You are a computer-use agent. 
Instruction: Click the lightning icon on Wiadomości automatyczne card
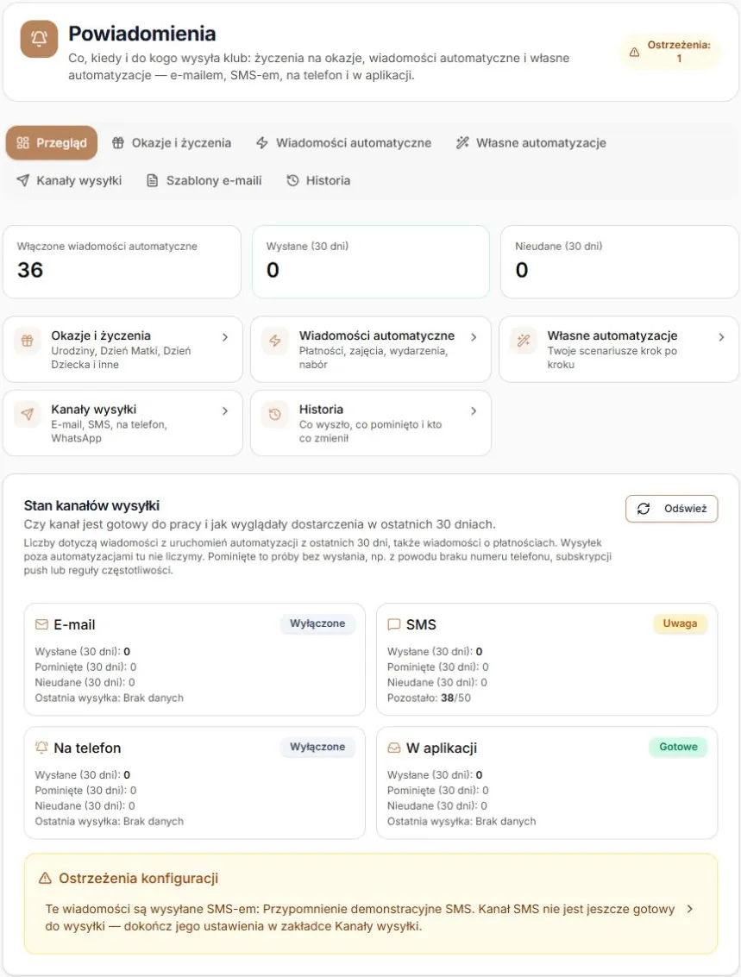pyautogui.click(x=275, y=341)
